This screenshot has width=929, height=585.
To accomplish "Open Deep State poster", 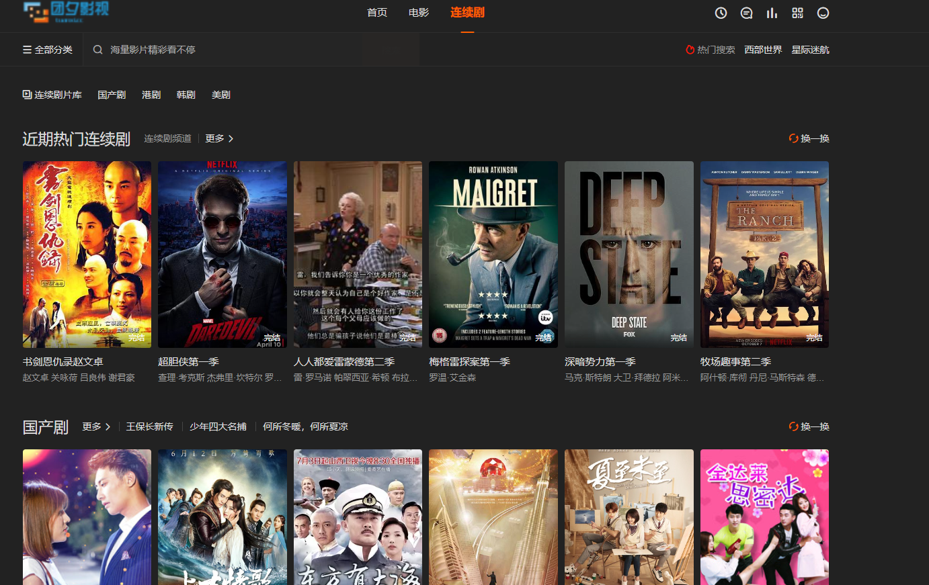I will [x=629, y=255].
